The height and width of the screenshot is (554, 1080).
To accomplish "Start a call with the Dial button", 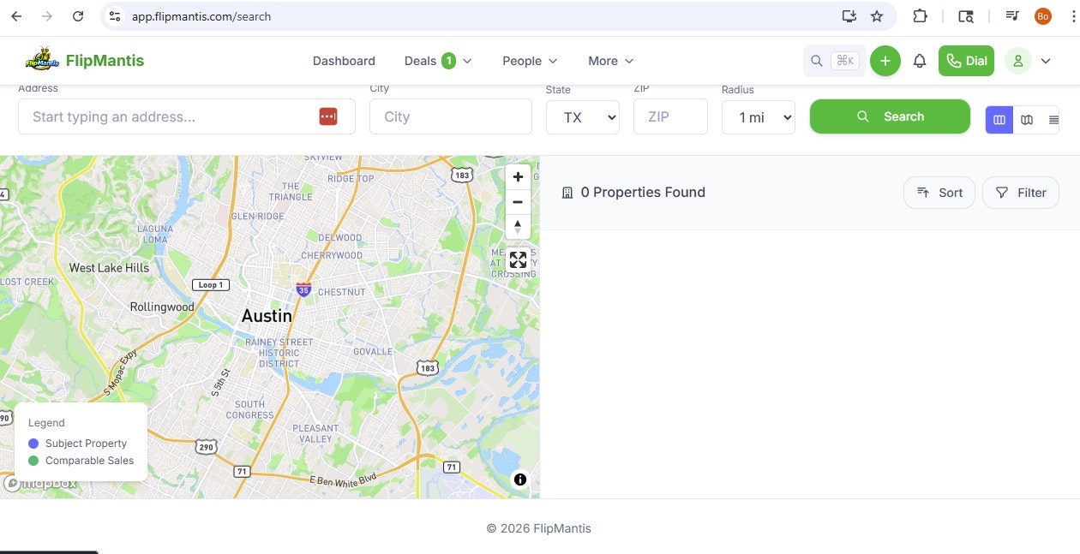I will (x=966, y=60).
